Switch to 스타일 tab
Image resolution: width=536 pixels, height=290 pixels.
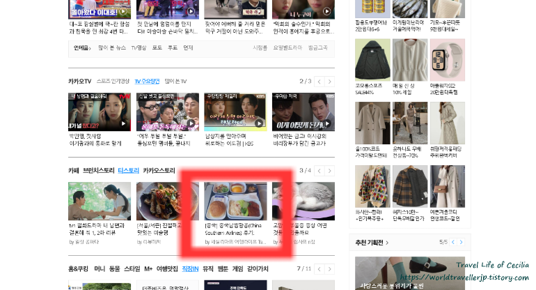tap(132, 269)
